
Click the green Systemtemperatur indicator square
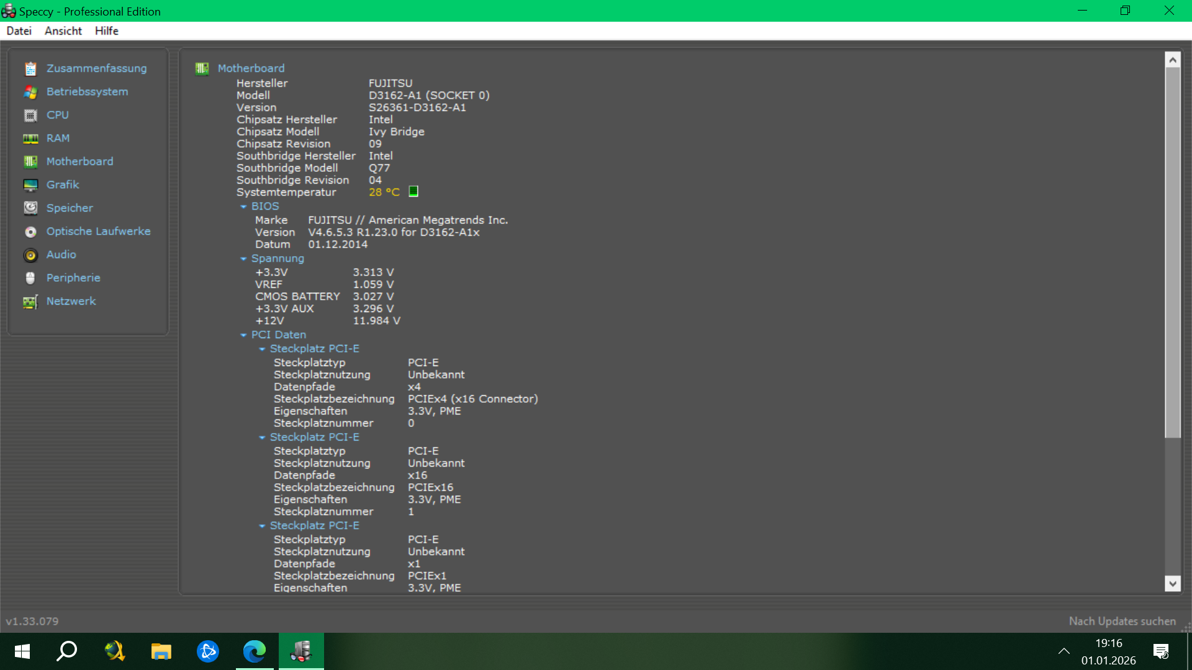(x=413, y=192)
